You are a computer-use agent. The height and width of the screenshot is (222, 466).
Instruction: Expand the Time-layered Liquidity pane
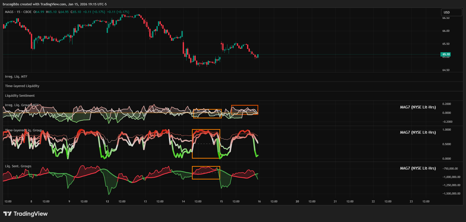click(22, 86)
